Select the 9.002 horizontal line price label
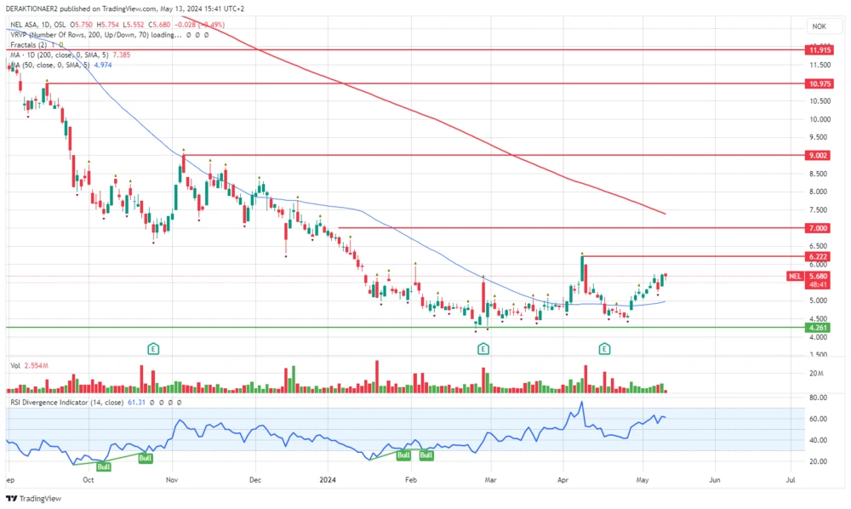 point(820,155)
